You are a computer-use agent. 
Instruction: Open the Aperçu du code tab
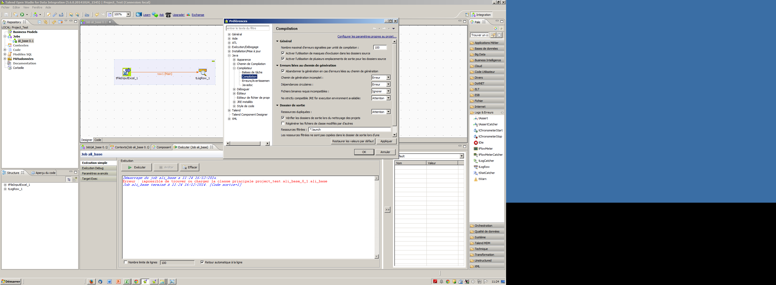[44, 173]
